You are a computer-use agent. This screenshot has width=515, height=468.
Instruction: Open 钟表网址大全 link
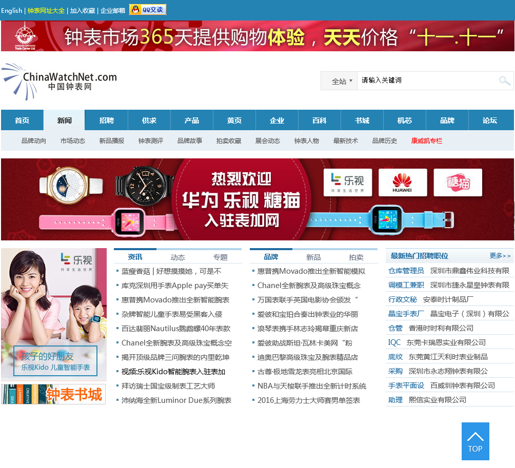click(46, 10)
